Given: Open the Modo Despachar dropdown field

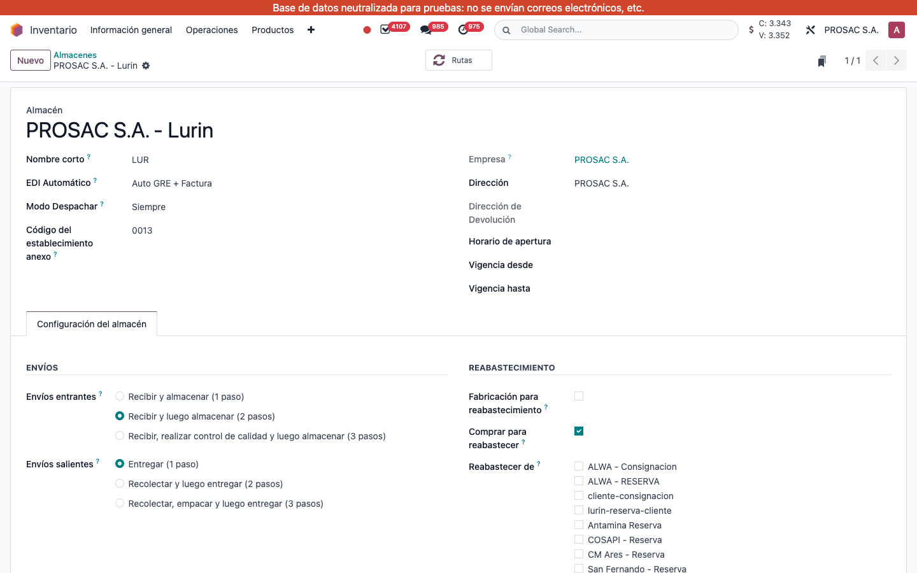Looking at the screenshot, I should click(290, 207).
